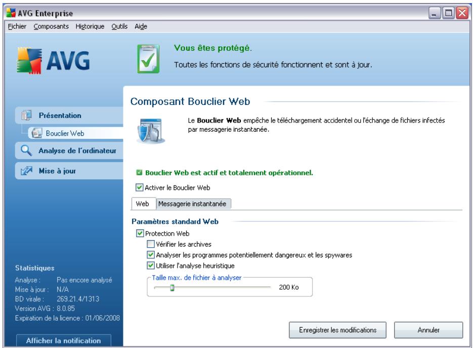This screenshot has height=348, width=473.
Task: Minimize the AVG Enterprise window
Action: coord(435,13)
